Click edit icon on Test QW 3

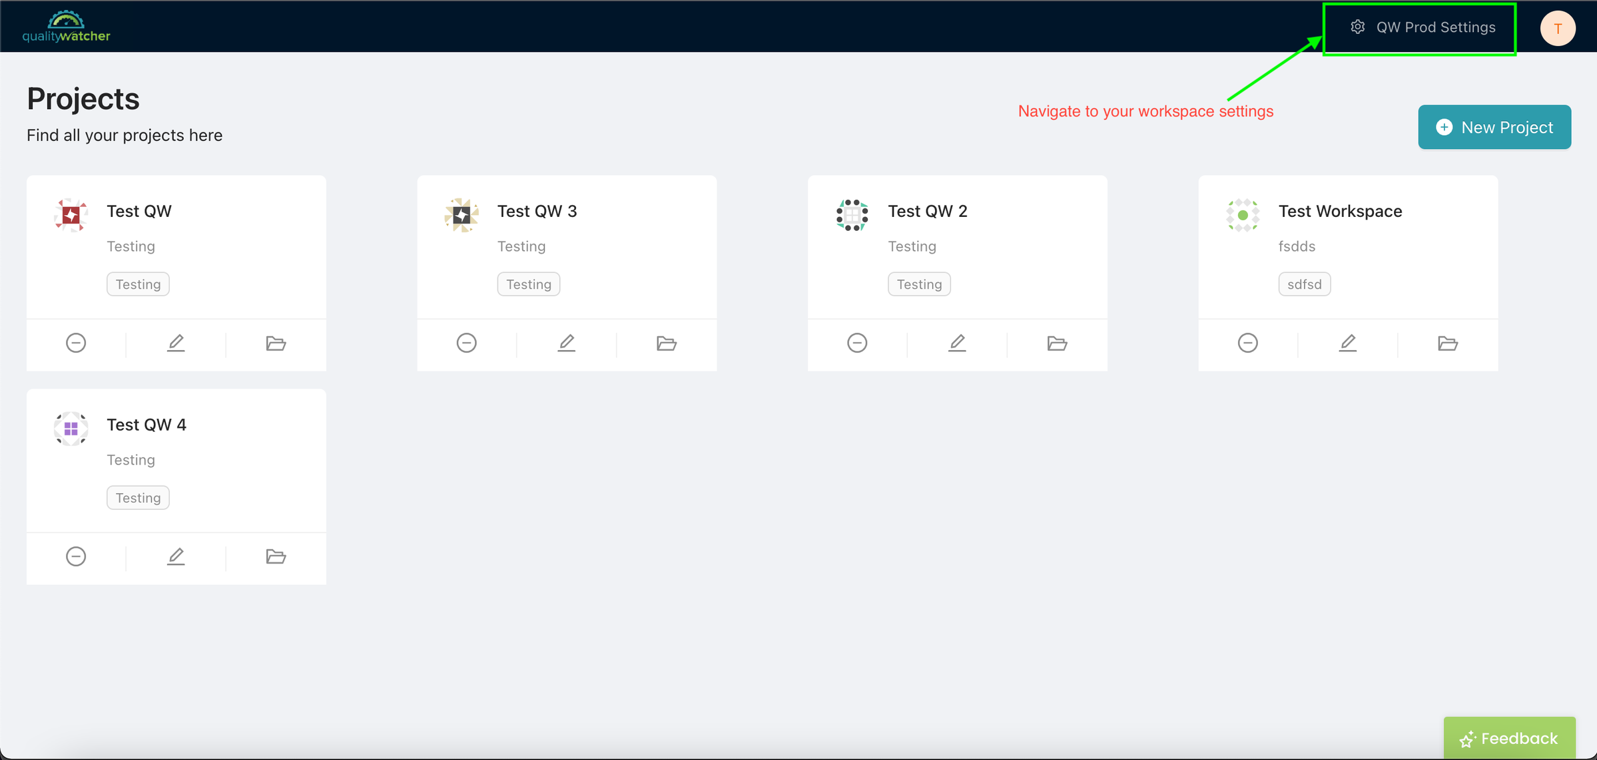567,343
